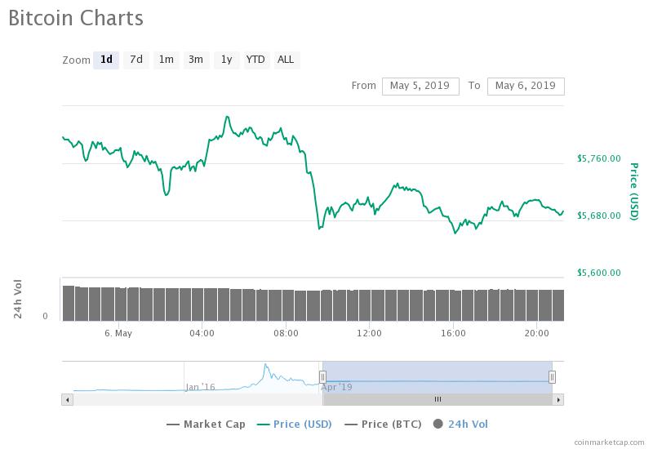Click the navigator scrollbar thumb grip

[x=438, y=399]
